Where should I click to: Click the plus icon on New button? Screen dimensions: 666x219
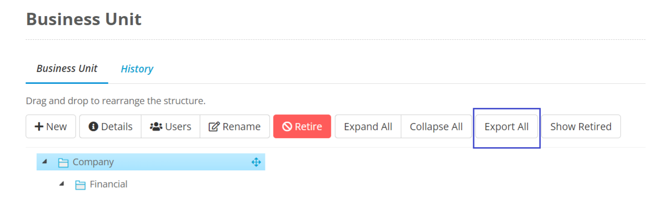(39, 127)
